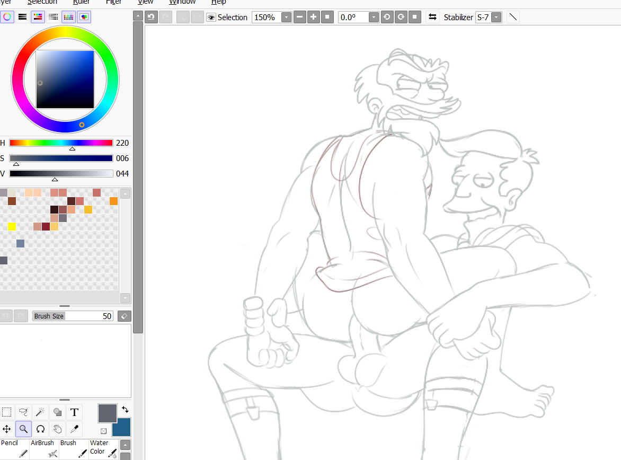621x460 pixels.
Task: Select the Magic Wand tool
Action: 40,412
